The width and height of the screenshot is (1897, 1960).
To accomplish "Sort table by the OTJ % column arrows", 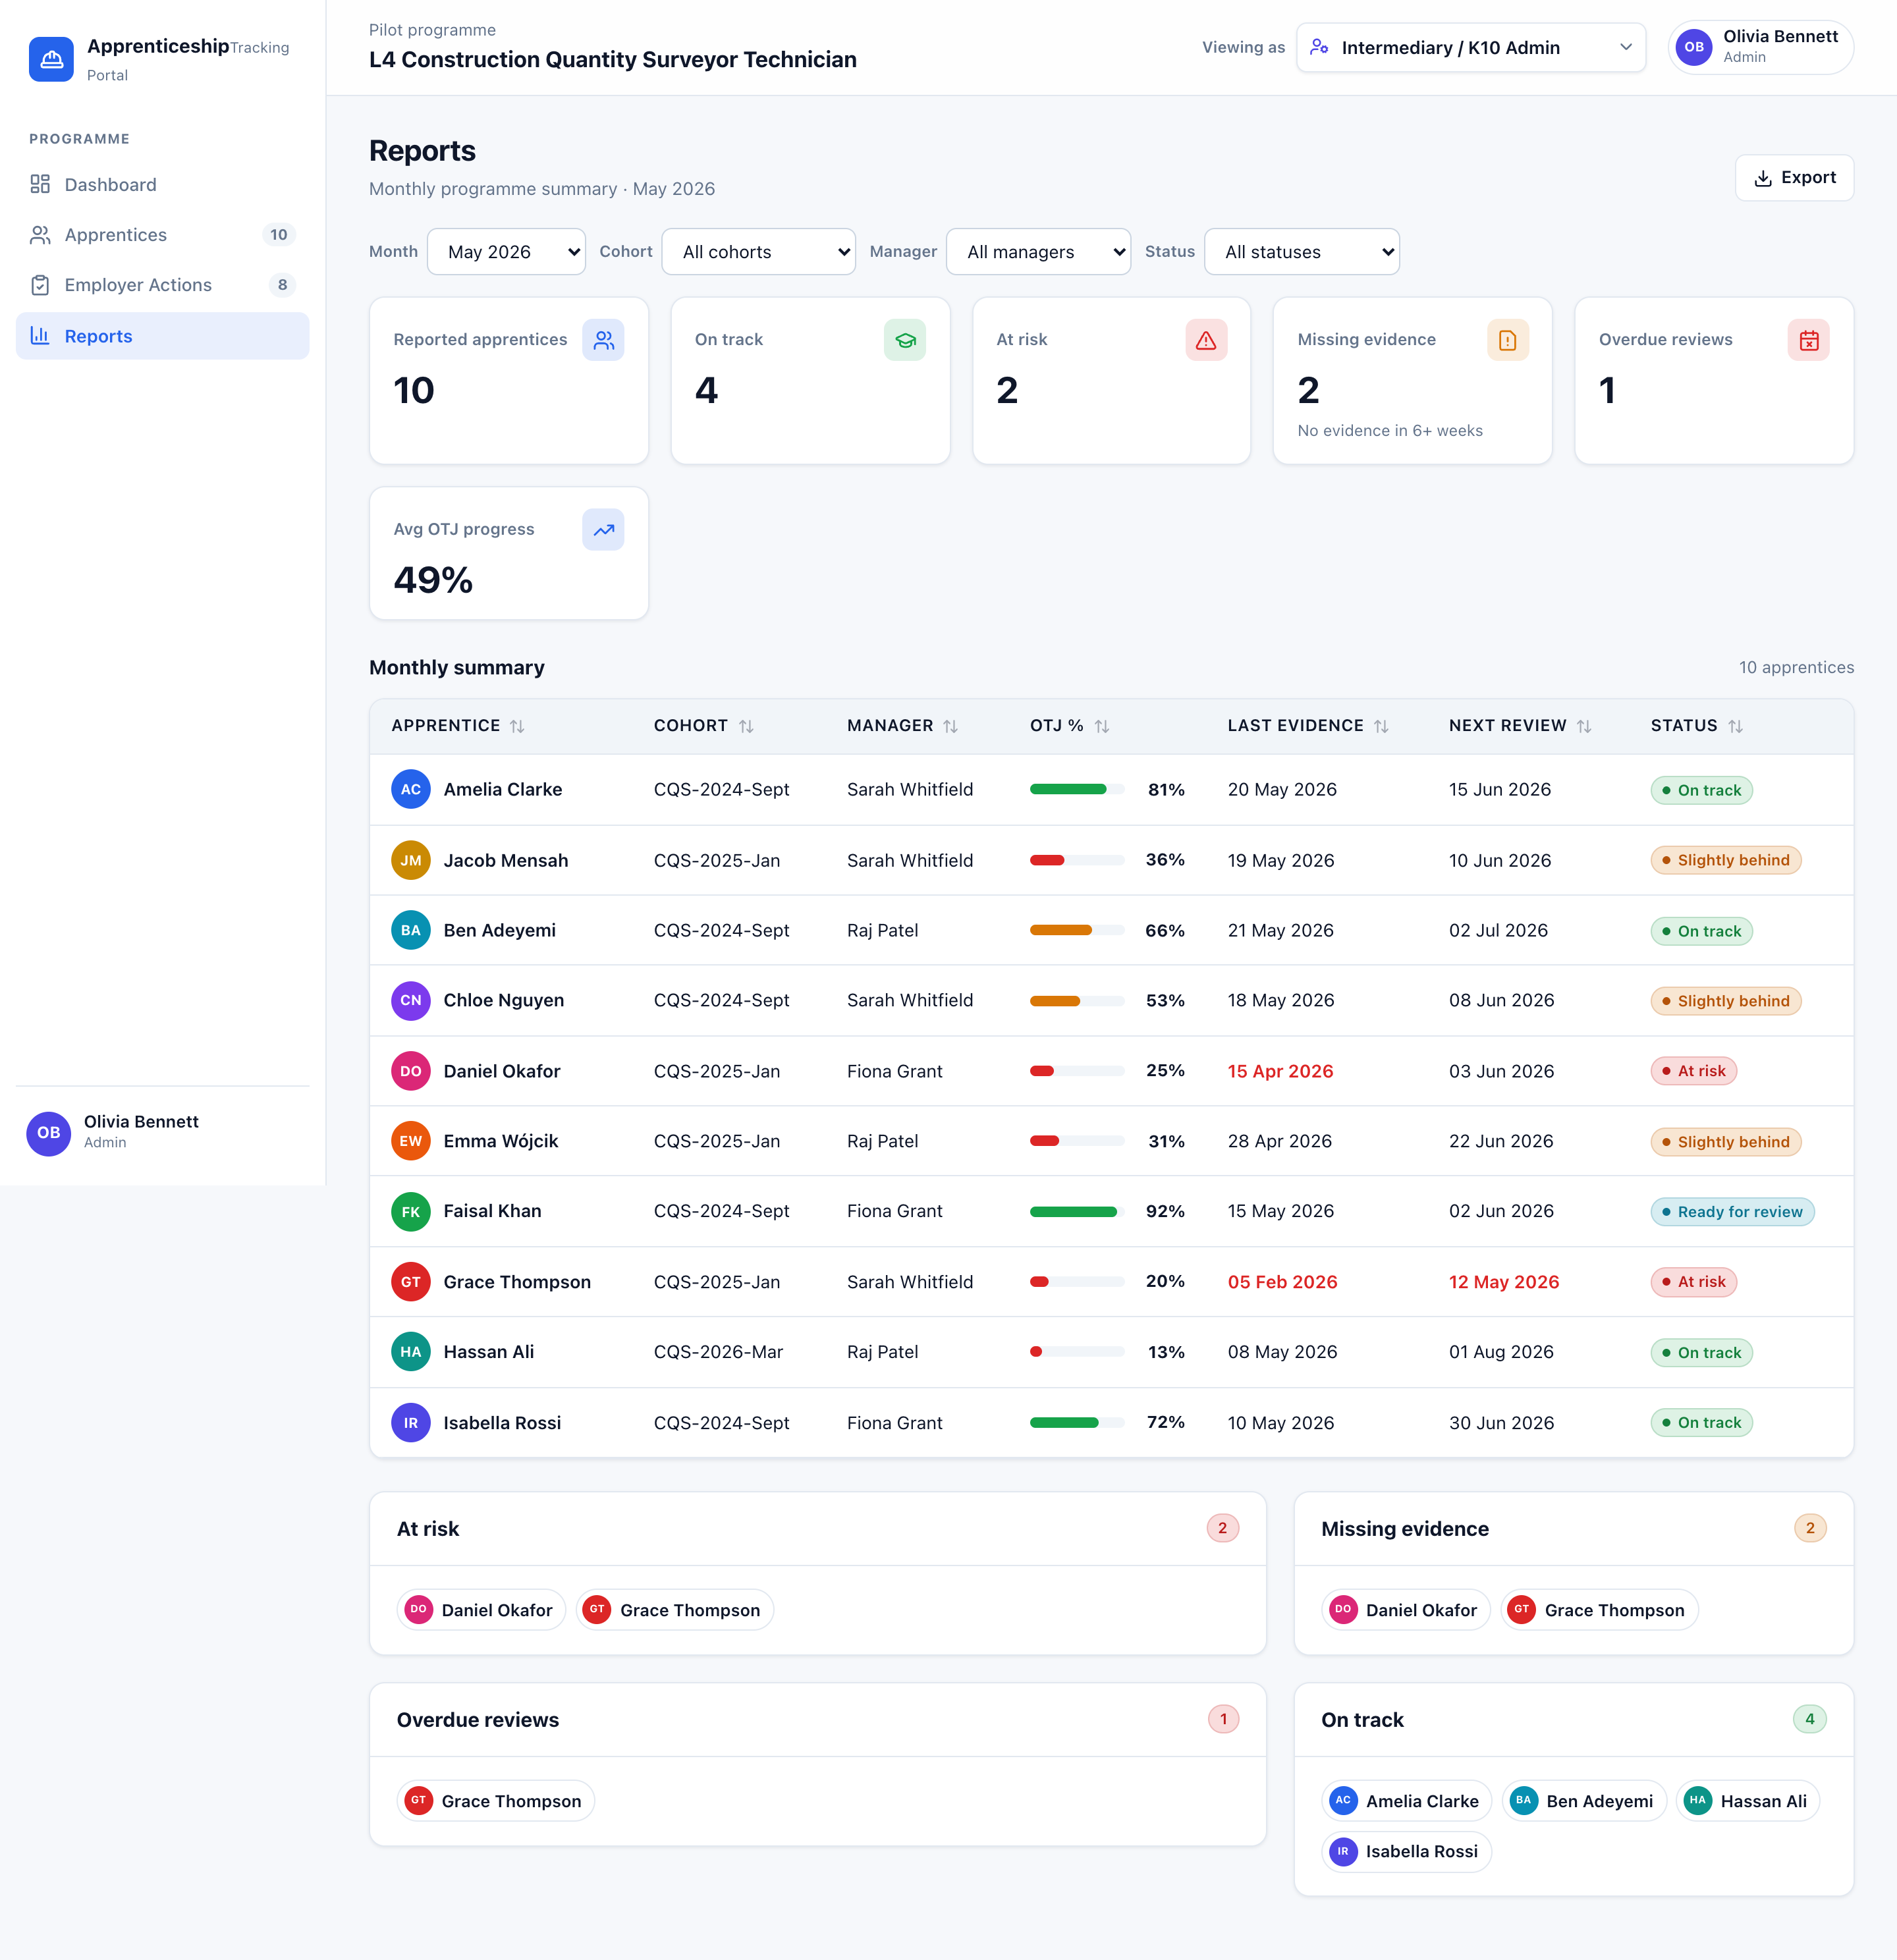I will 1102,726.
